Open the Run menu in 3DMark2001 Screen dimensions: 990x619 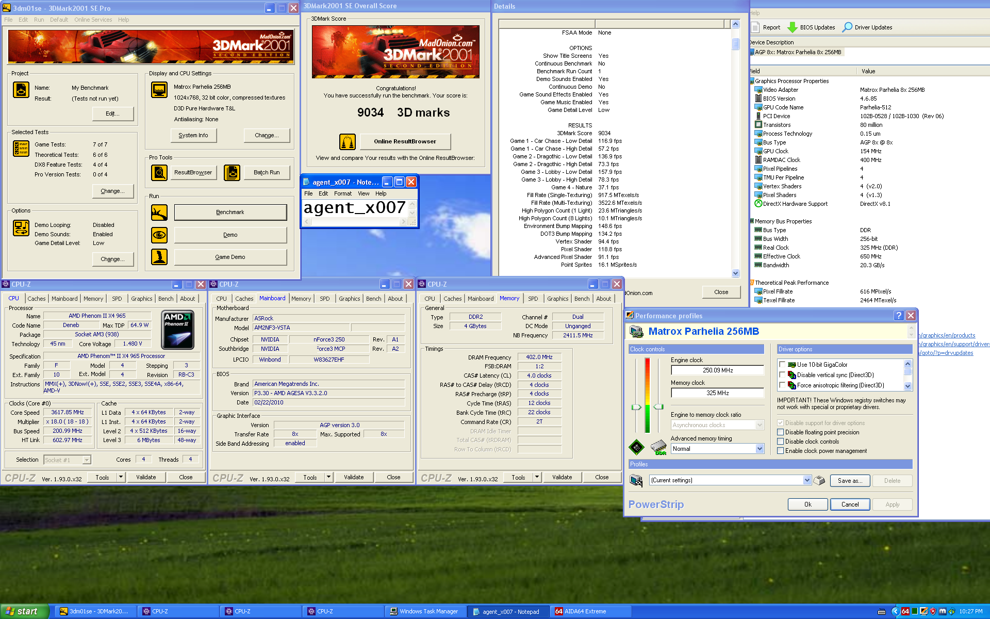[39, 20]
